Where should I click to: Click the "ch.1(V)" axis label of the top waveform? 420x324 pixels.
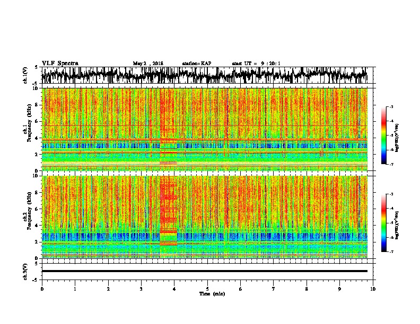[25, 75]
